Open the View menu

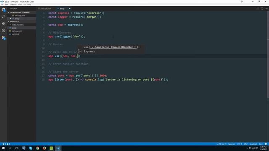pyautogui.click(x=20, y=5)
